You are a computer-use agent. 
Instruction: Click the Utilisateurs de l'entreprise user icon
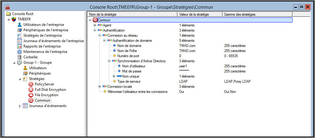pyautogui.click(x=20, y=25)
